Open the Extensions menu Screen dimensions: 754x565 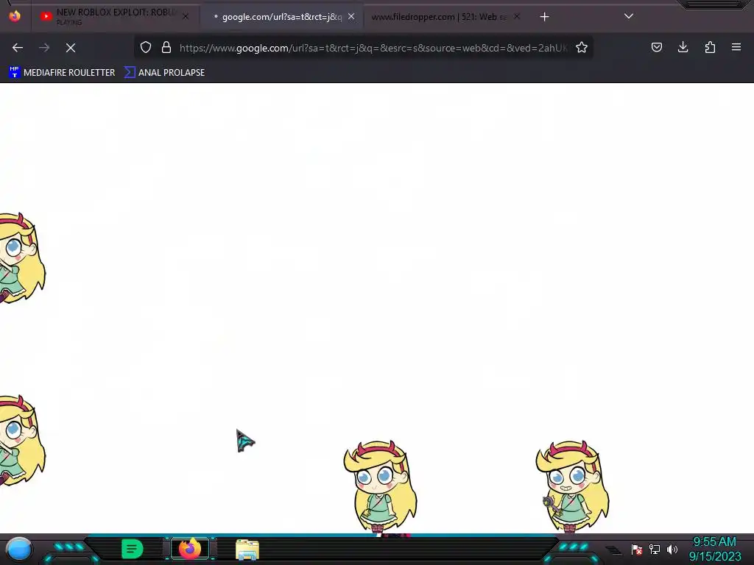(710, 47)
